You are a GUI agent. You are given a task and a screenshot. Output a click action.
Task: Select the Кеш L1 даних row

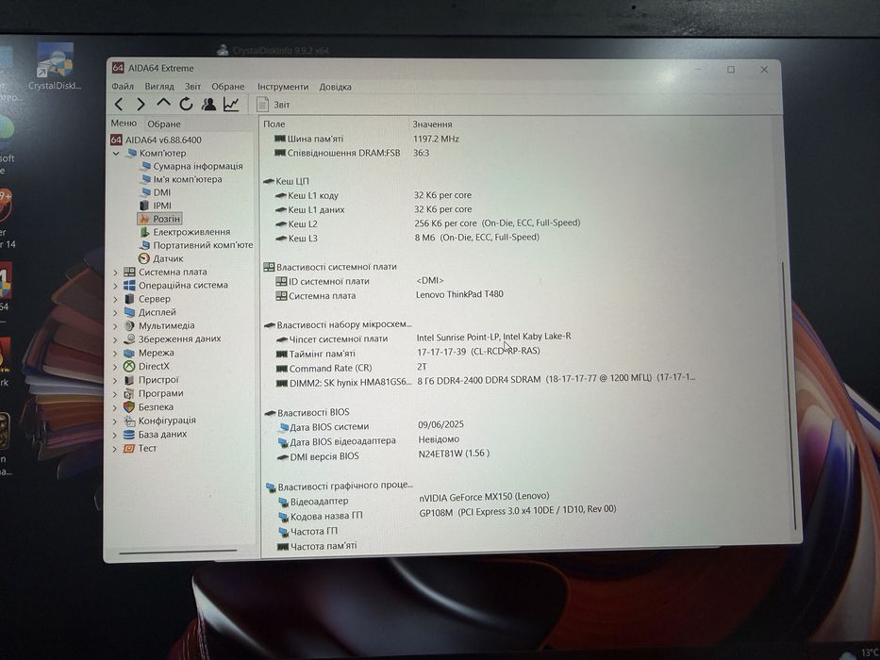pyautogui.click(x=373, y=209)
